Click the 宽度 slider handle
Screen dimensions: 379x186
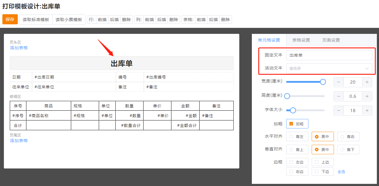tap(323, 82)
